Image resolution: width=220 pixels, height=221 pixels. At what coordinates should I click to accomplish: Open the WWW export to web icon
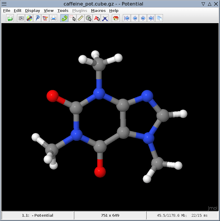click(29, 18)
